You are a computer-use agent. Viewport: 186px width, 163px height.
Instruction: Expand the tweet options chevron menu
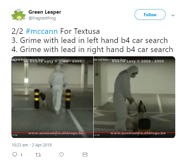173,15
